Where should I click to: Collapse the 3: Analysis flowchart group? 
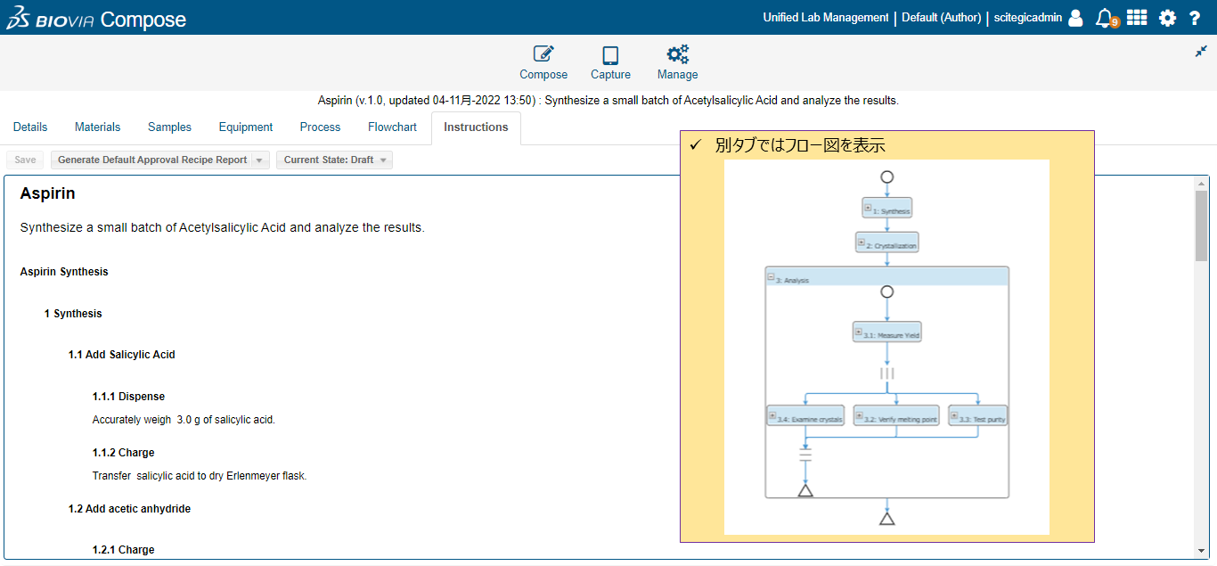pyautogui.click(x=771, y=278)
